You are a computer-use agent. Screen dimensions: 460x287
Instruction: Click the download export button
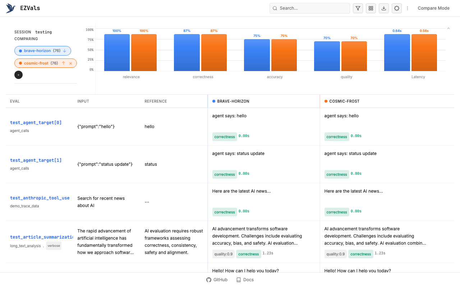point(384,8)
